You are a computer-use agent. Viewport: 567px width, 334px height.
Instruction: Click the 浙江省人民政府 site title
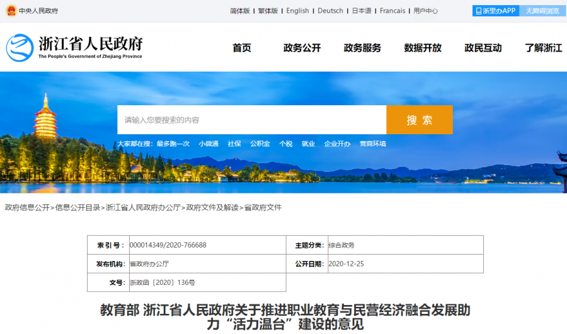tap(91, 43)
